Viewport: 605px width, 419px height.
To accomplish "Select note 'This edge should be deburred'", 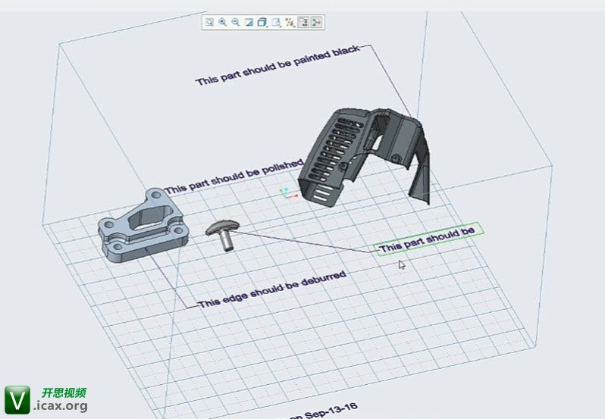I will point(272,289).
